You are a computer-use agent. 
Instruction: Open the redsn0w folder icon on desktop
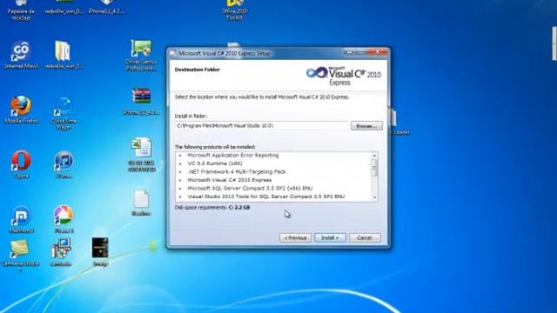coord(64,55)
